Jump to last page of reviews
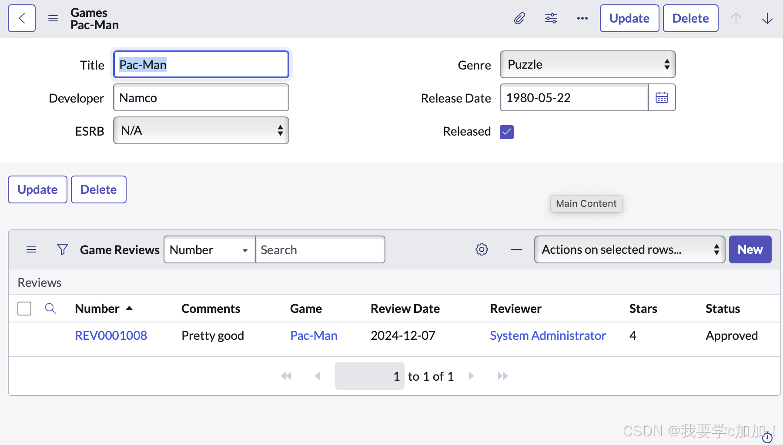The height and width of the screenshot is (445, 783). (x=503, y=376)
